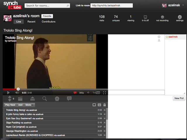Select Epic Sax Guy Saxtreme!! row

click(55, 119)
